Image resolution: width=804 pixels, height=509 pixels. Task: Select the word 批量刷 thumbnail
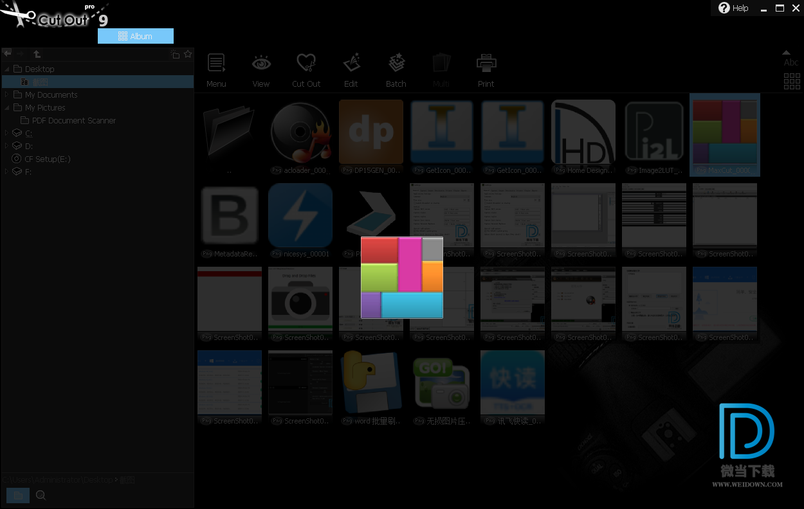[371, 383]
